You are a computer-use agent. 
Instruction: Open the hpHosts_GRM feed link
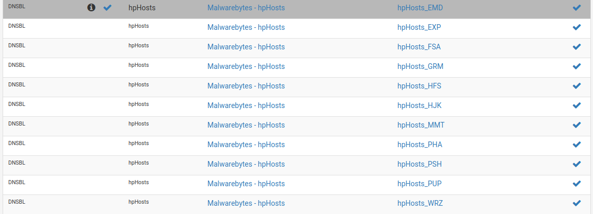(x=420, y=67)
